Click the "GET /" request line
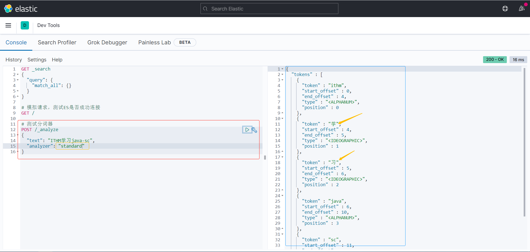530x252 pixels. (x=28, y=113)
